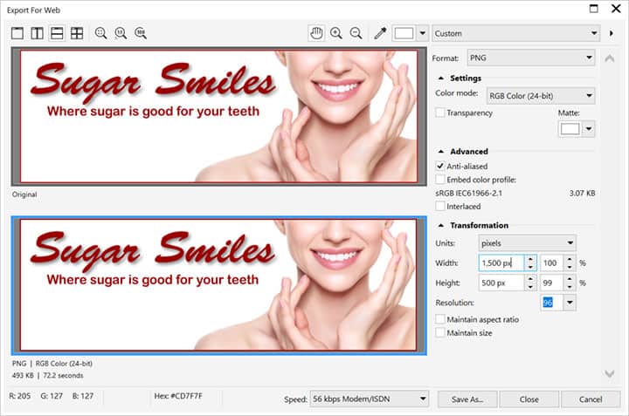Maximize the Export For Web window
Screen dimensions: 629x416
pos(594,9)
